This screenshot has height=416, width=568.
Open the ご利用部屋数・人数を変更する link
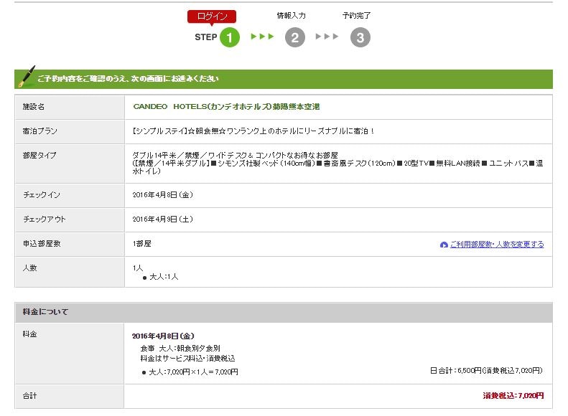(x=497, y=245)
